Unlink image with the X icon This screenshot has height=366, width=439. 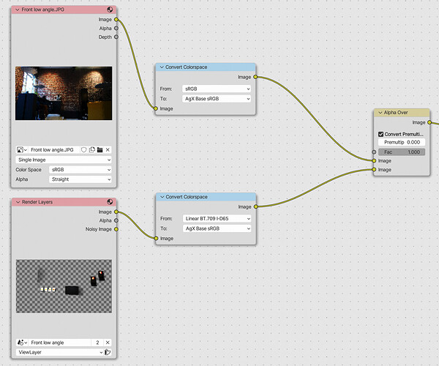point(108,150)
